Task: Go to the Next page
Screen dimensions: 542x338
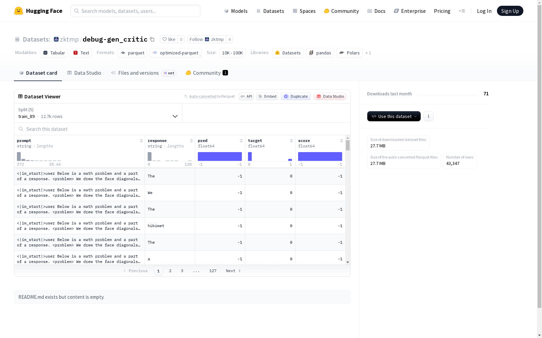Action: point(233,271)
